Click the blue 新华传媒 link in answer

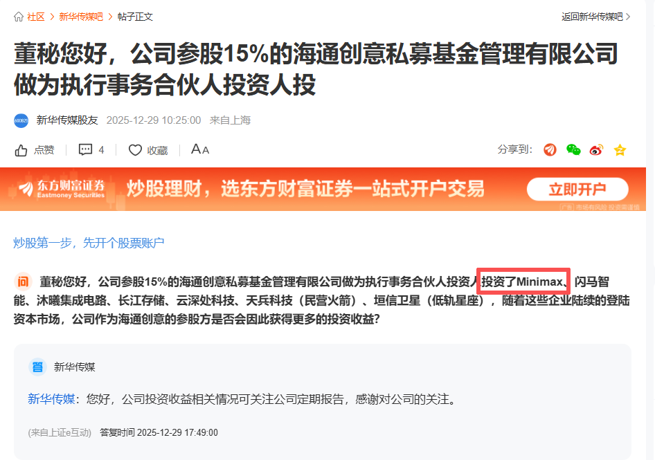coord(51,399)
